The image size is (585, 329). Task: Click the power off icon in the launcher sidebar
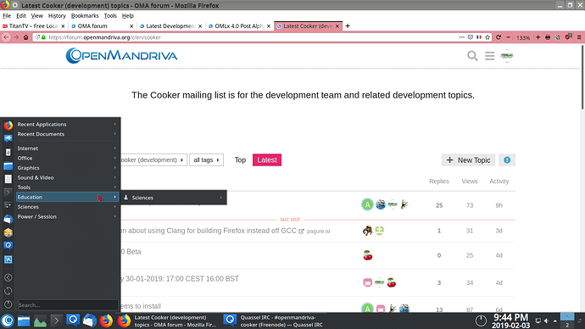(x=8, y=304)
